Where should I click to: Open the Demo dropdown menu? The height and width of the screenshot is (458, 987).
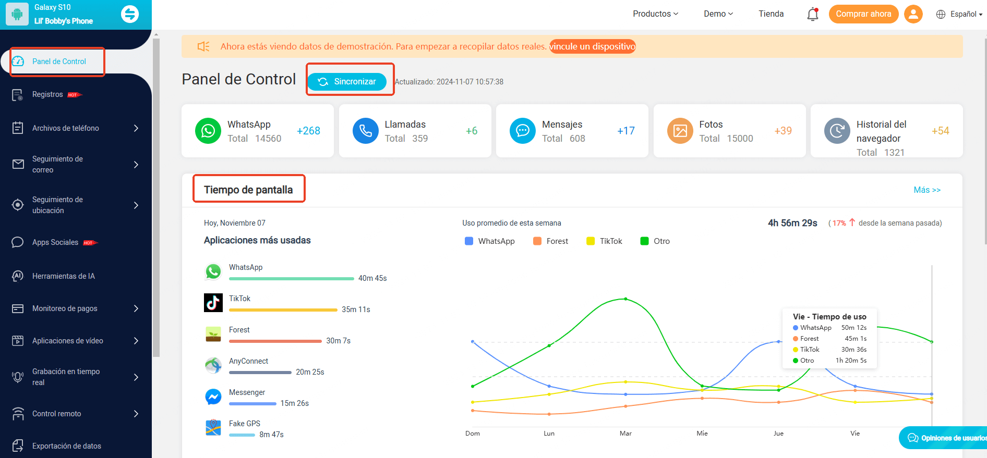718,14
